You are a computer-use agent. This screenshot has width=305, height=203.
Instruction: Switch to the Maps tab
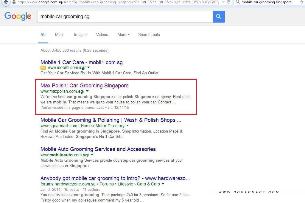(x=60, y=35)
